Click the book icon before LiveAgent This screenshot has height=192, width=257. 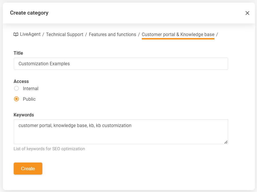pyautogui.click(x=16, y=35)
